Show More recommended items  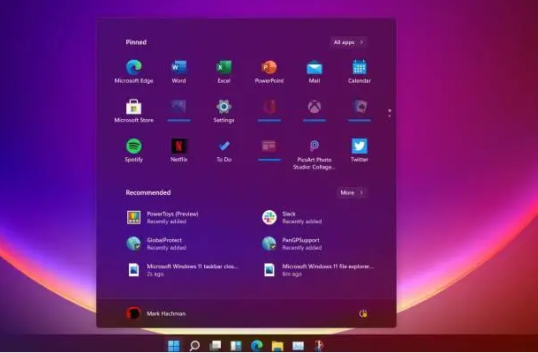(x=352, y=192)
